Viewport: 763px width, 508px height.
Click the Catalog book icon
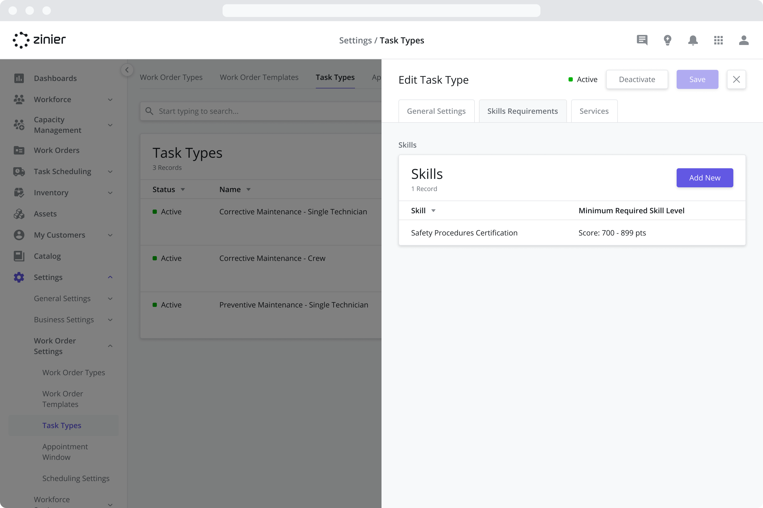tap(19, 256)
